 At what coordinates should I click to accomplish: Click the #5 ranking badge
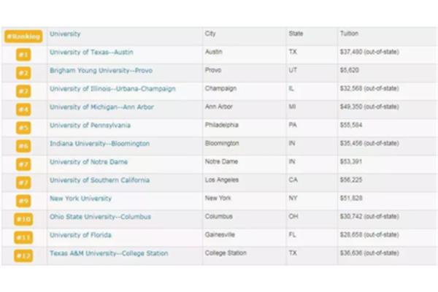[x=23, y=128]
